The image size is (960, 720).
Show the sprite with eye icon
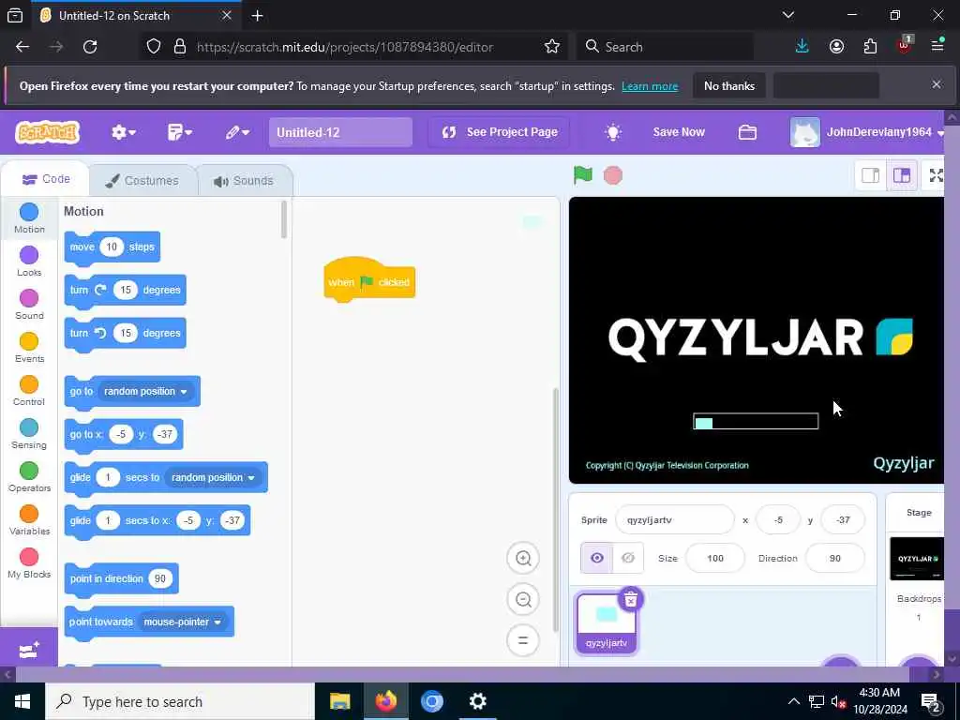(597, 558)
